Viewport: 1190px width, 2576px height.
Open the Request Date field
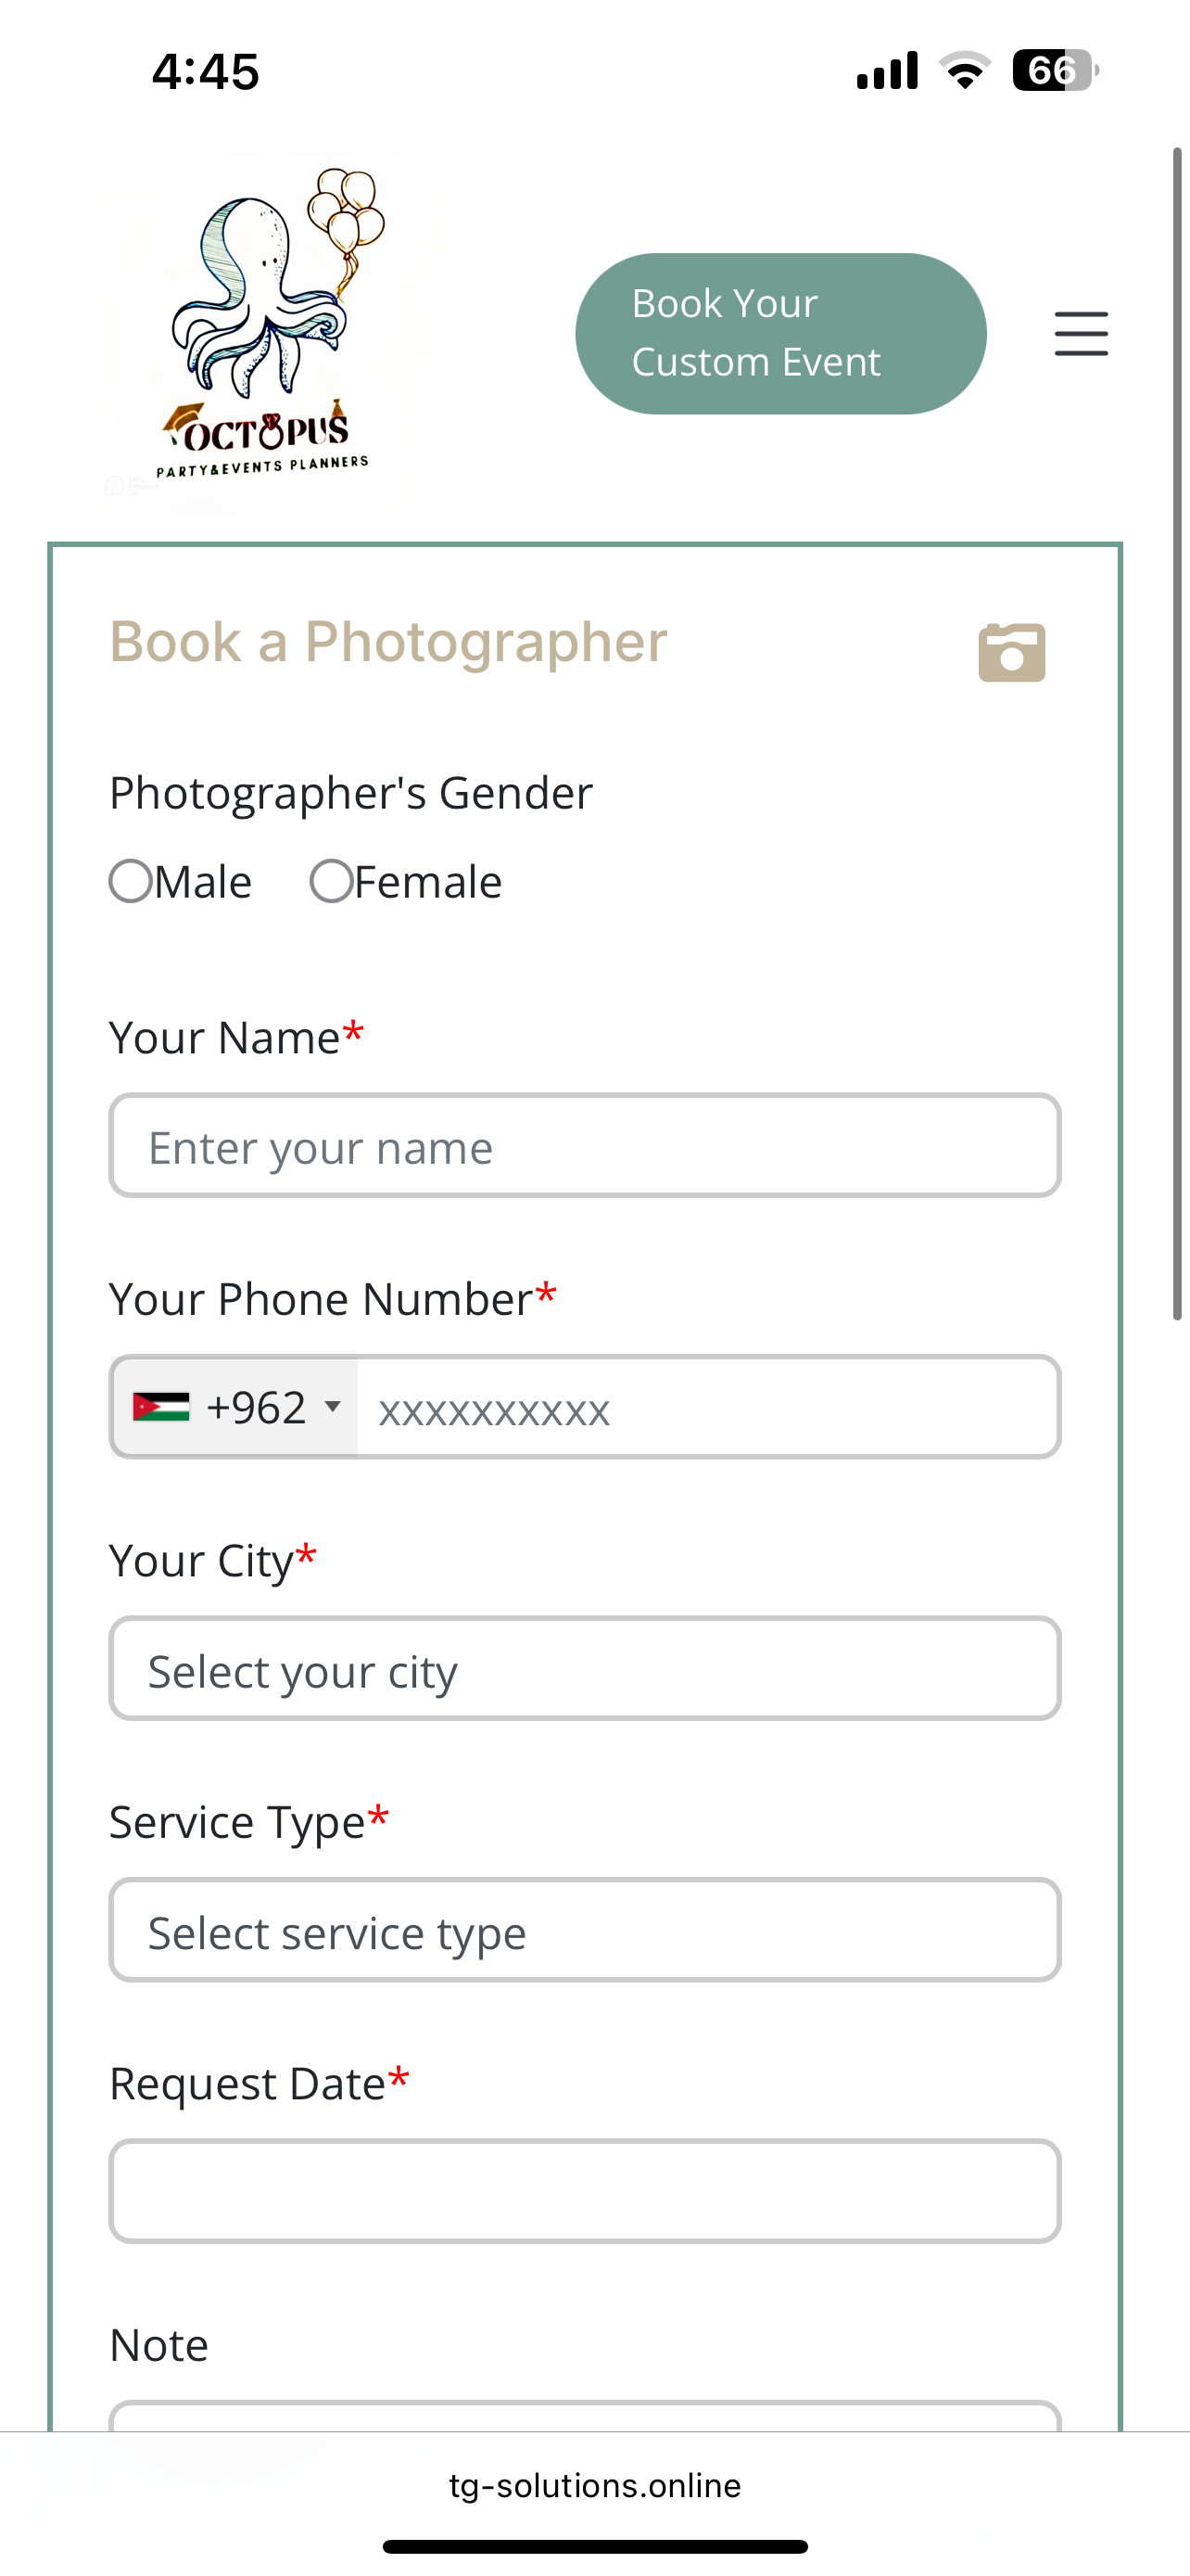(x=585, y=2192)
